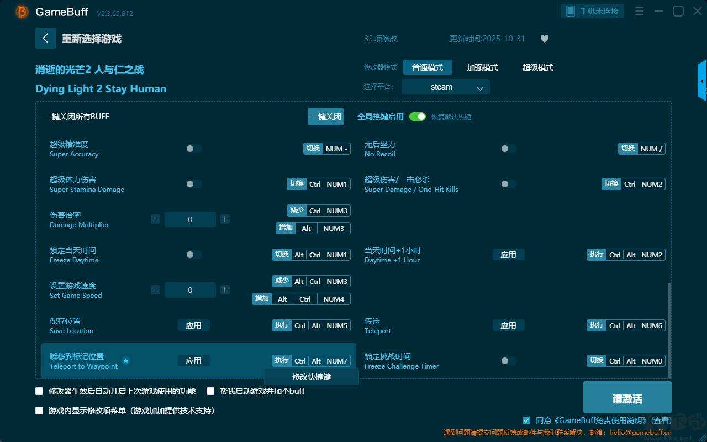Select the 普通模式 tab
The image size is (707, 442).
pyautogui.click(x=428, y=67)
